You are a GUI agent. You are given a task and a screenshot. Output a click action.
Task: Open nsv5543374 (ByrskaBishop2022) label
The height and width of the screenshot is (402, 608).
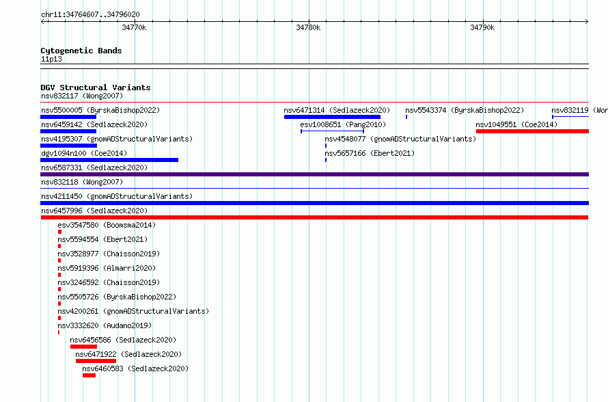click(465, 110)
